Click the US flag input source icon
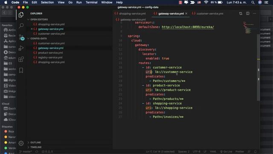This screenshot has height=154, width=273. pyautogui.click(x=199, y=3)
